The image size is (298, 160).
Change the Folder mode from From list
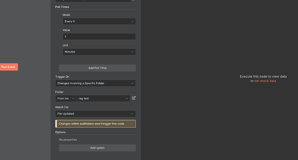(x=66, y=98)
